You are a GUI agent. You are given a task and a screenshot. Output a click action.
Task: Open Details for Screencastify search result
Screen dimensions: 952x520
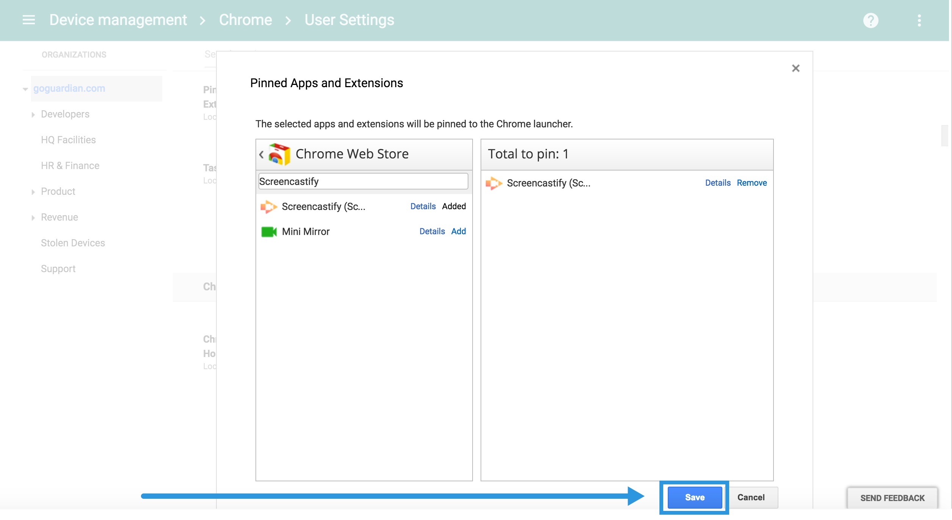click(423, 206)
